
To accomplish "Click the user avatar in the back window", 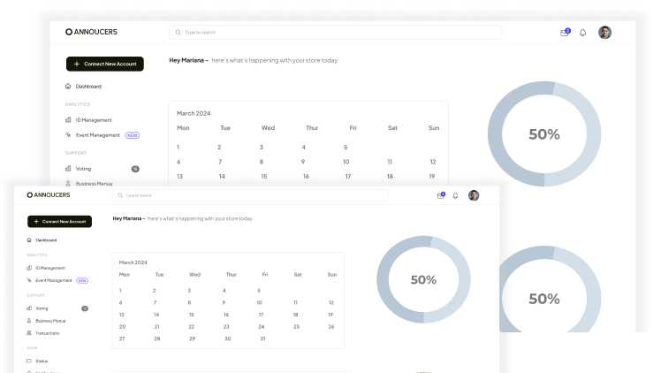I will click(x=604, y=33).
